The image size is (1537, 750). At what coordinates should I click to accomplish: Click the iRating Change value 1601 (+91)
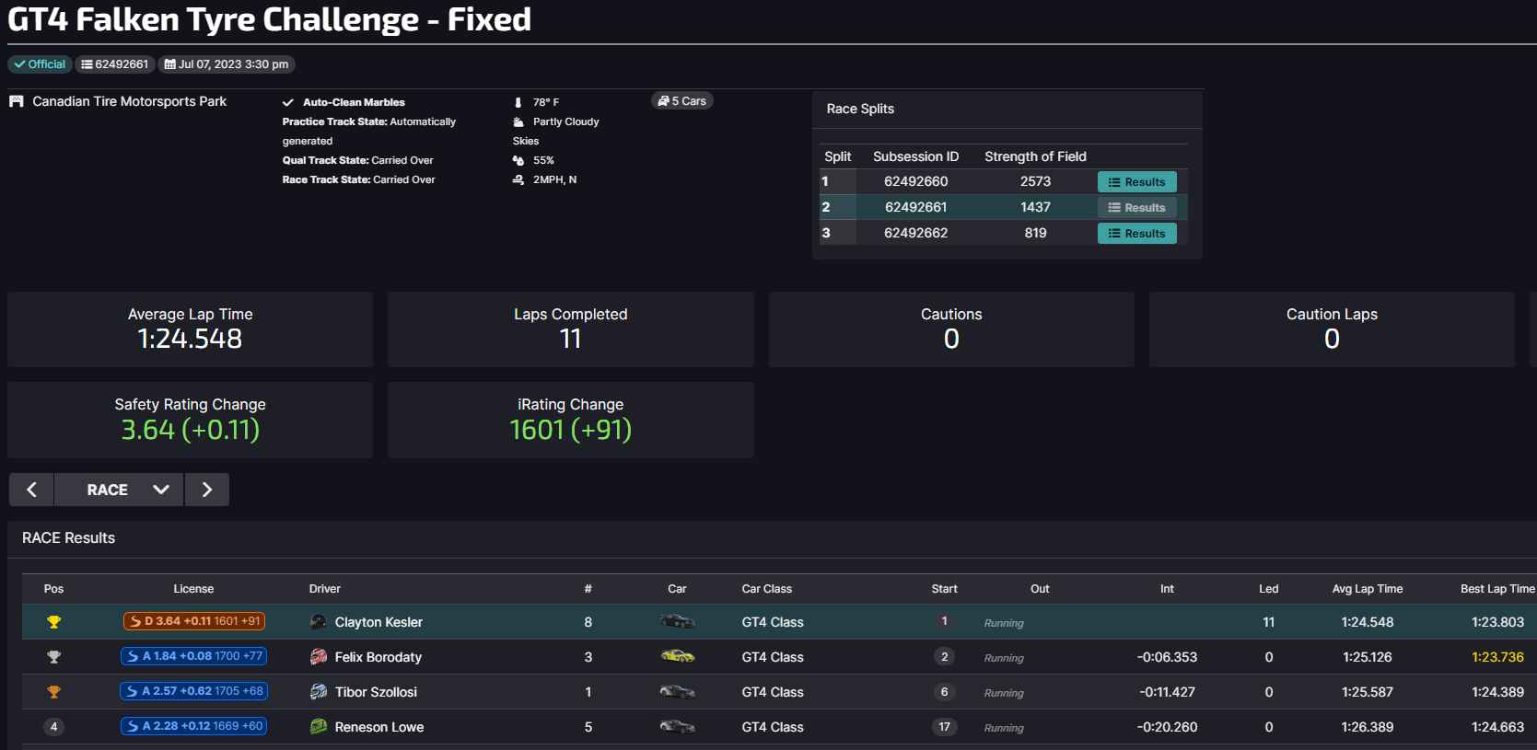pyautogui.click(x=571, y=430)
